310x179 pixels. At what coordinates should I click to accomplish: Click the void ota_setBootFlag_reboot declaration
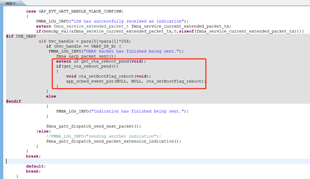[109, 76]
